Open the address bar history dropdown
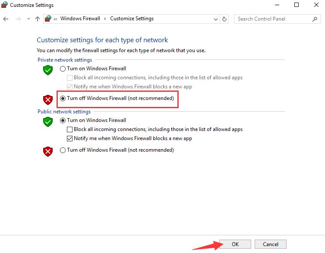 [x=216, y=19]
